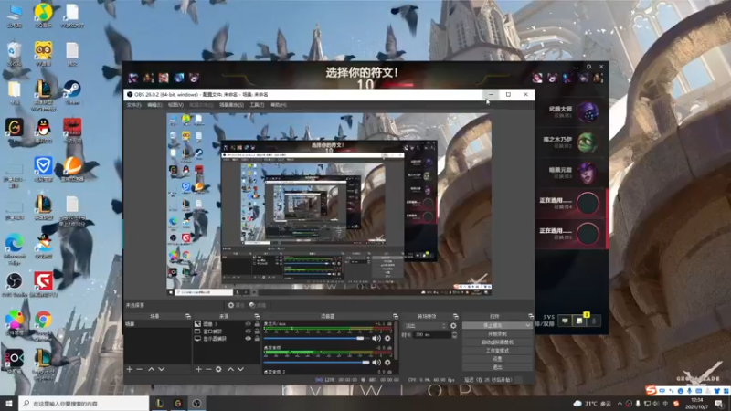Click the chat icon in League client
731x411 pixels.
565,321
